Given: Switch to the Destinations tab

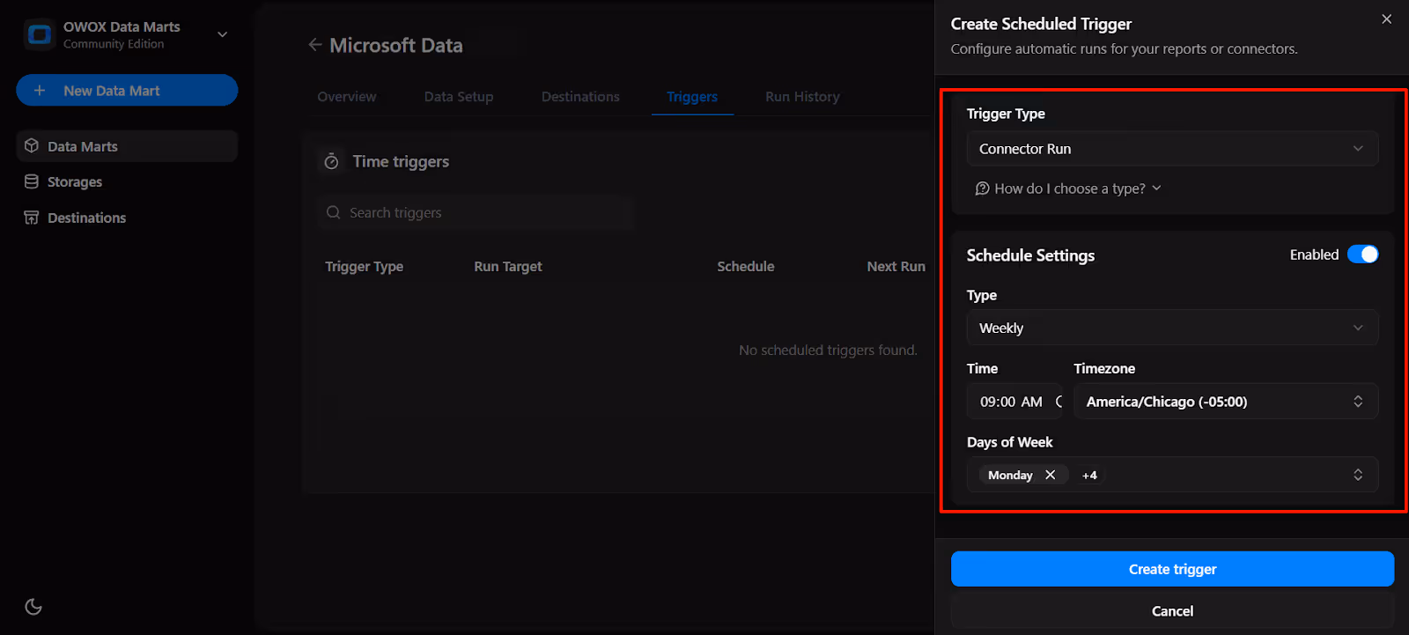Looking at the screenshot, I should click(x=580, y=97).
